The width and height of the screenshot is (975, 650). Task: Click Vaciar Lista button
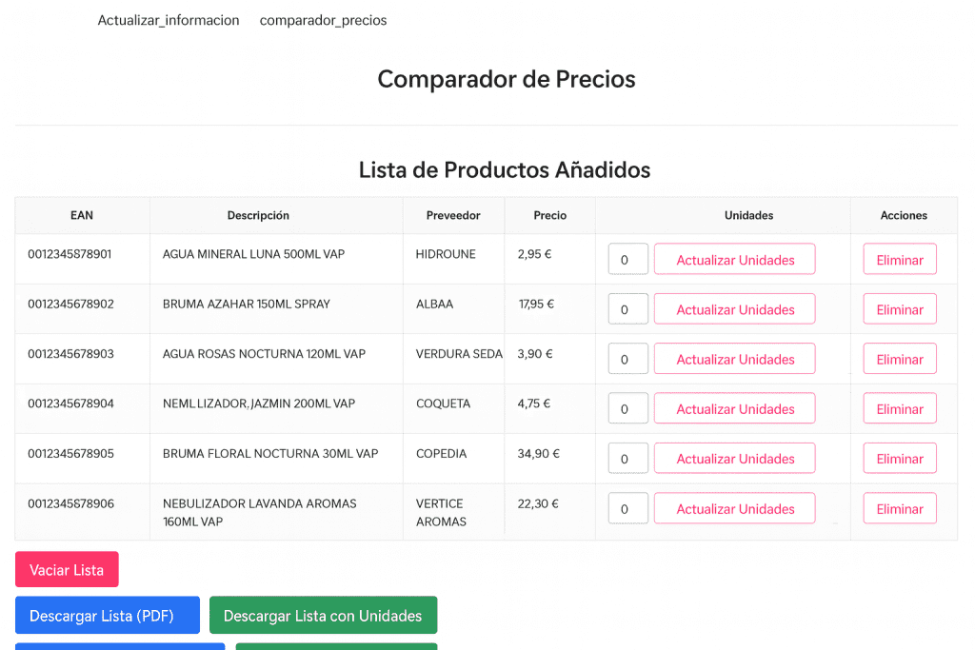coord(67,569)
